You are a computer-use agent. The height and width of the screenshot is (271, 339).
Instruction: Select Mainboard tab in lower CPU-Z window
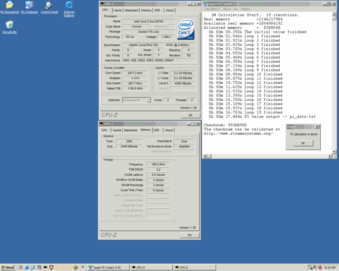(131, 130)
